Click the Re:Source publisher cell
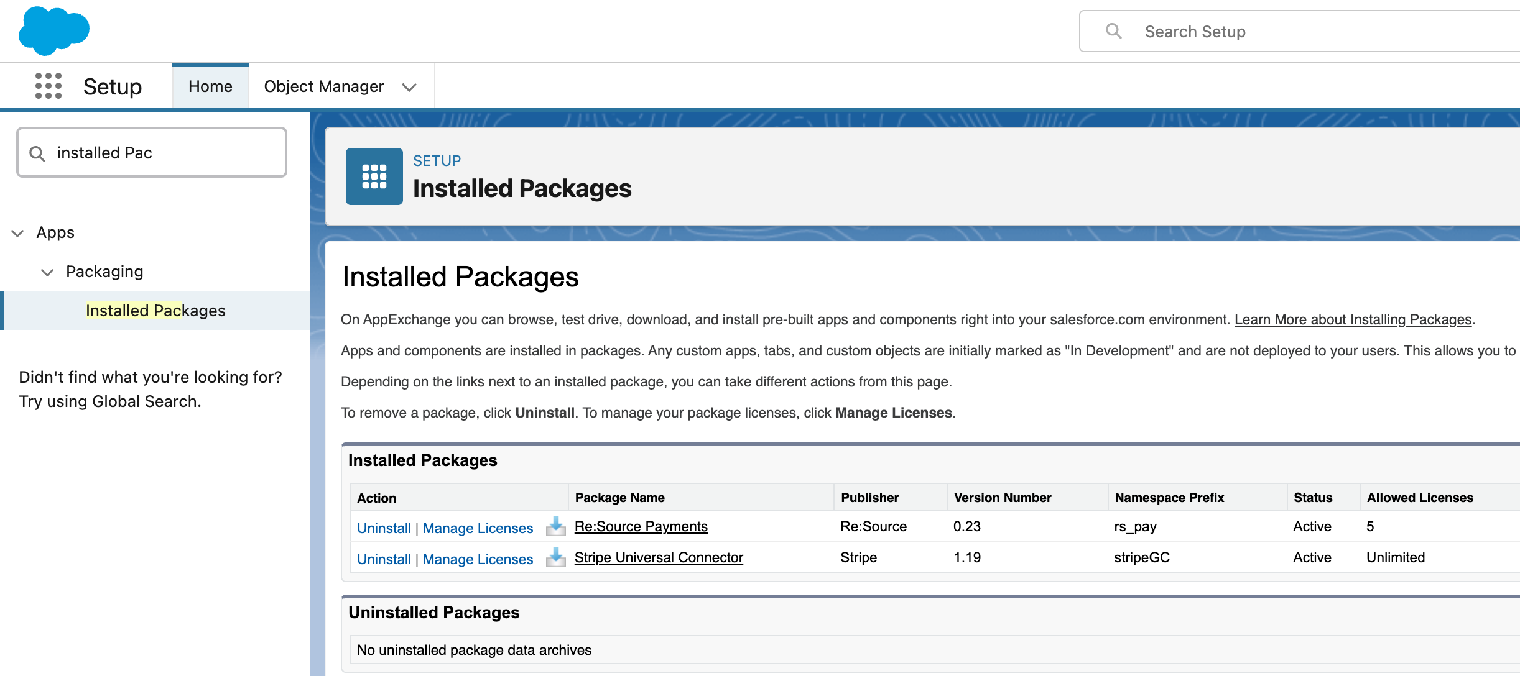Image resolution: width=1520 pixels, height=676 pixels. [x=873, y=526]
